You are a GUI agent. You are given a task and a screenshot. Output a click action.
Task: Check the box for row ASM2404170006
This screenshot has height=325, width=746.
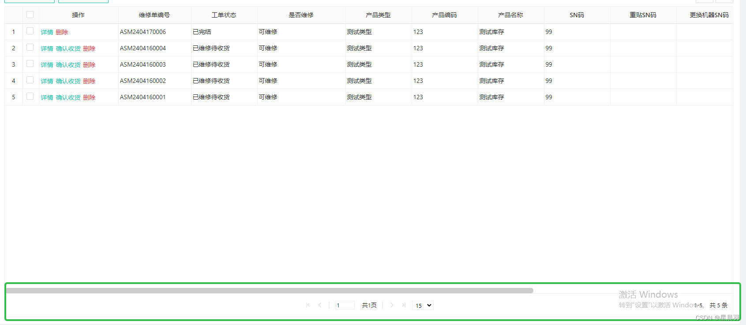30,31
